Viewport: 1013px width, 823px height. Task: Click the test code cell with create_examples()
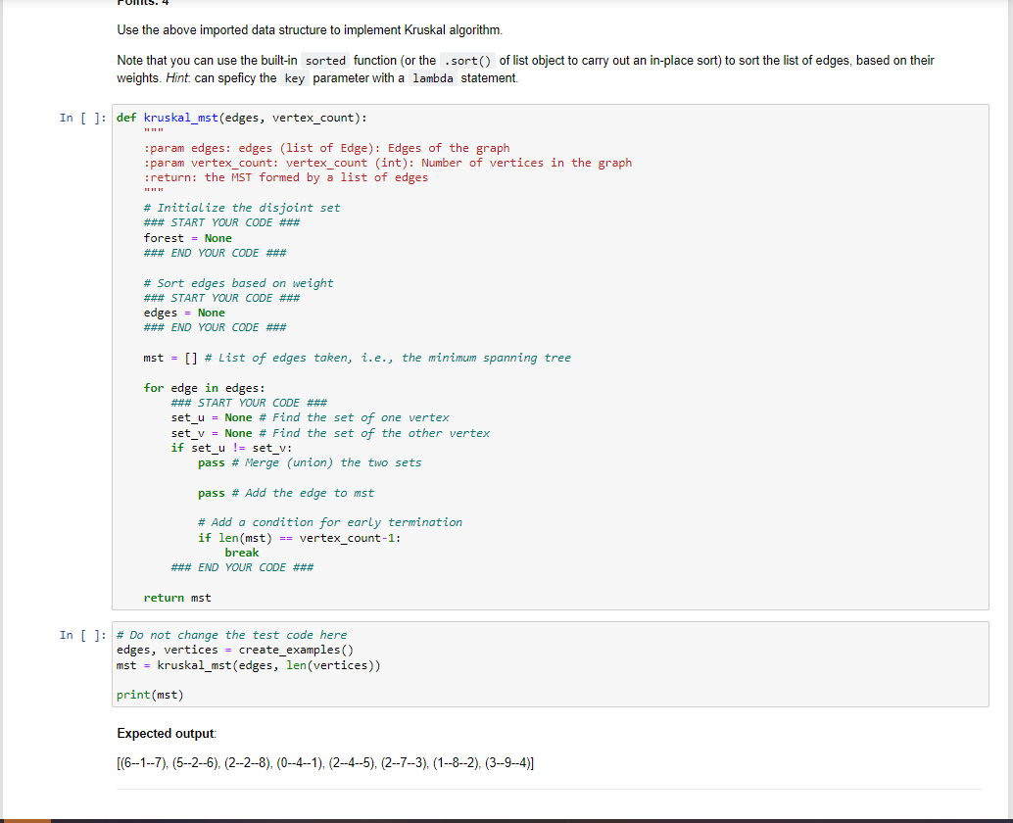point(550,664)
